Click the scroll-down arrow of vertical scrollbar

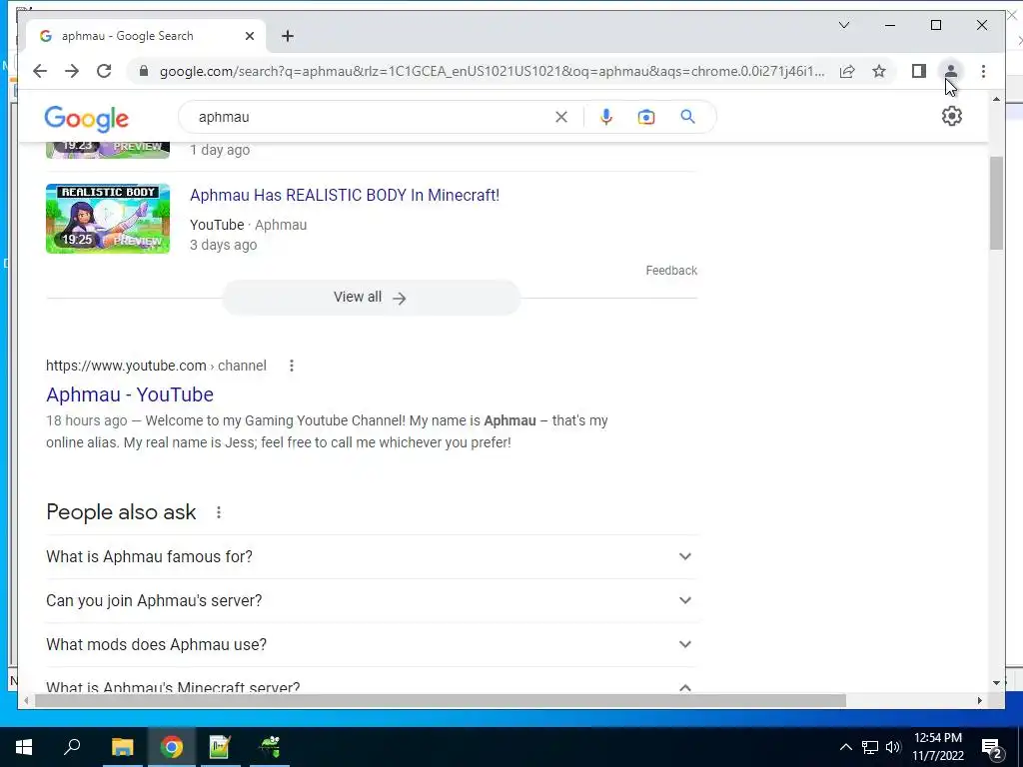pyautogui.click(x=996, y=683)
